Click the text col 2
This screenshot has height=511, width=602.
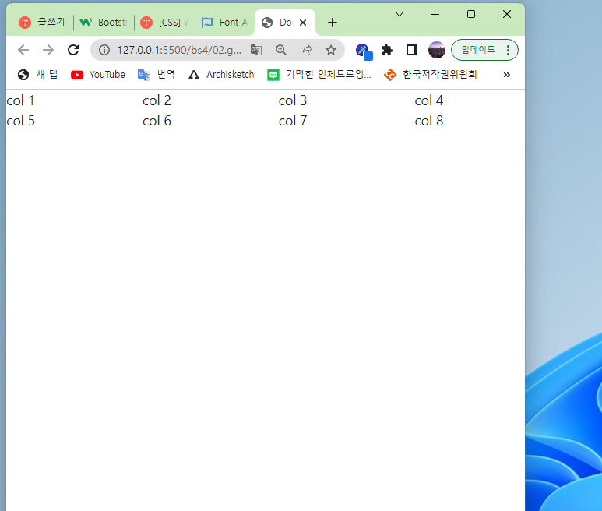point(157,100)
